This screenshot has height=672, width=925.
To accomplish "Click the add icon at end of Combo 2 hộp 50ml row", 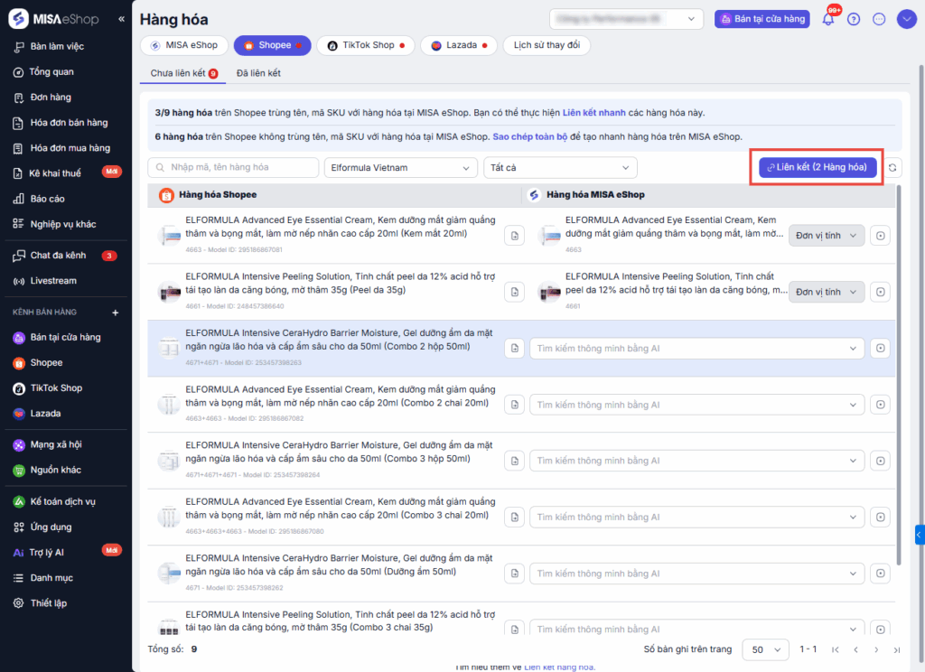I will click(880, 348).
